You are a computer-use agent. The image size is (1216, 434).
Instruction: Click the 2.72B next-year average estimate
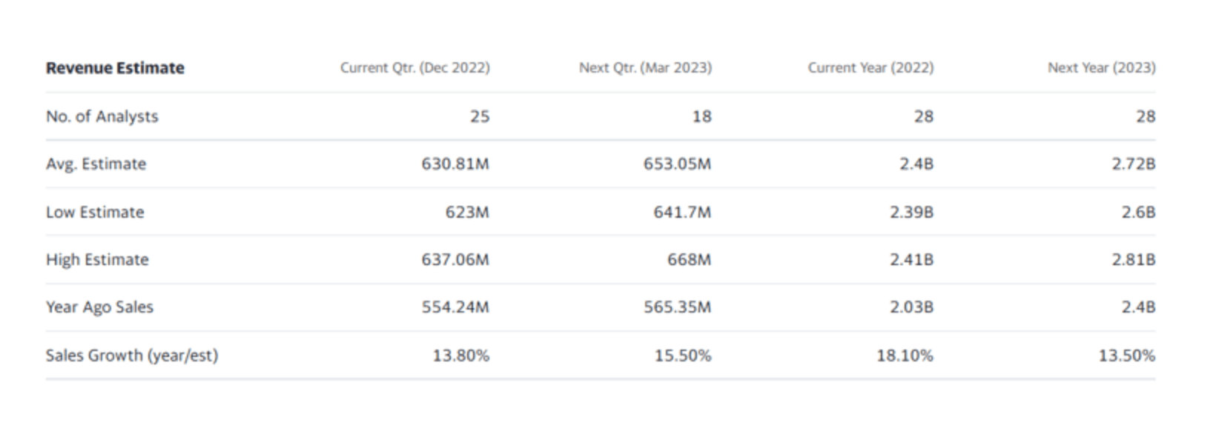click(x=1133, y=164)
